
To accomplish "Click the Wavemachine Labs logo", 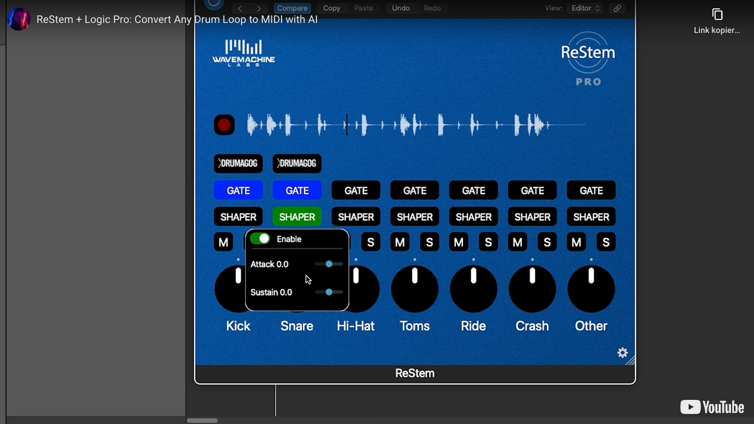I will 243,53.
